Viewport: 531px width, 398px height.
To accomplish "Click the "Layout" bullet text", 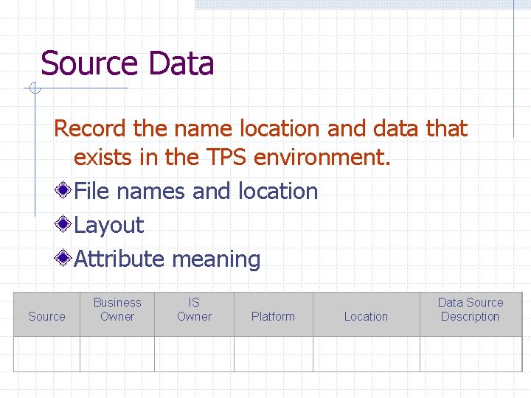I will (x=109, y=225).
